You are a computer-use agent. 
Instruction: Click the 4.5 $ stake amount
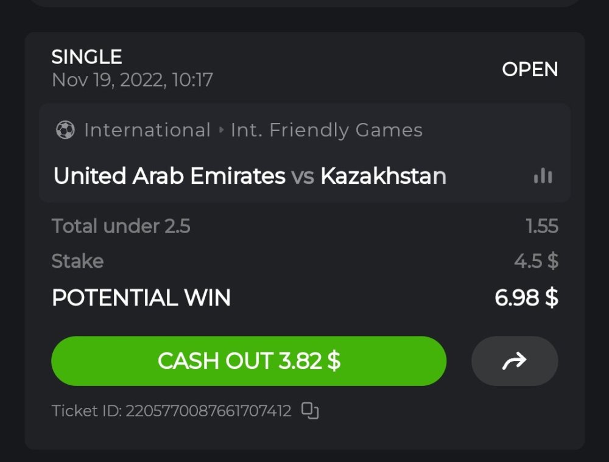pyautogui.click(x=536, y=261)
